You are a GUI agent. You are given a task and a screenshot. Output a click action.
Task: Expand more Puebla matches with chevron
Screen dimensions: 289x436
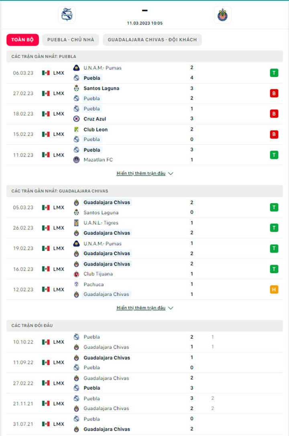171,173
